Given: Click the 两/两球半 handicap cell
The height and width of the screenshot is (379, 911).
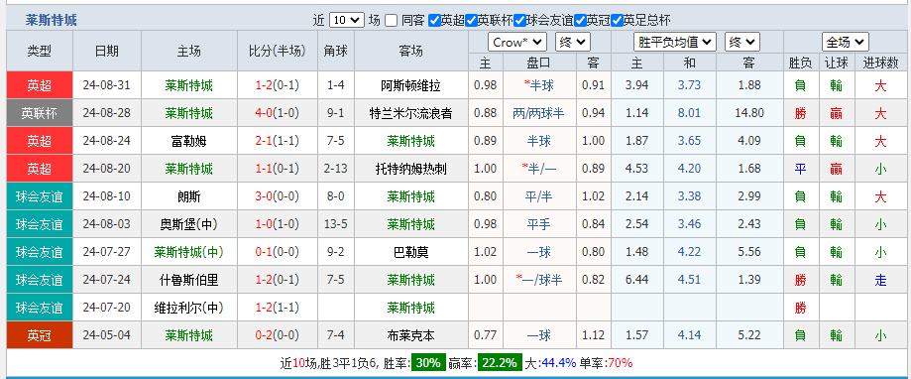Looking at the screenshot, I should click(x=538, y=113).
